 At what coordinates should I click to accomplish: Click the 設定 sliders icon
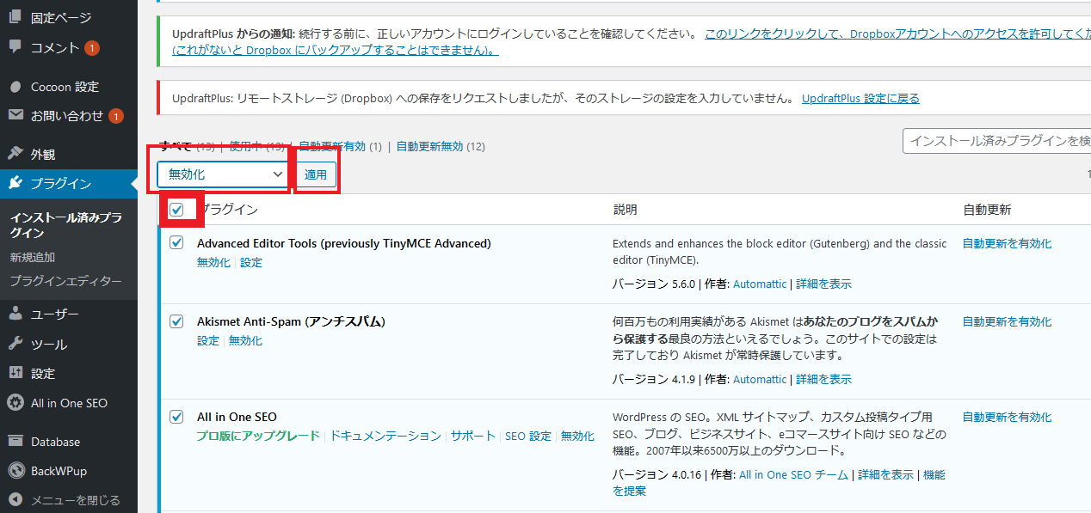[15, 373]
